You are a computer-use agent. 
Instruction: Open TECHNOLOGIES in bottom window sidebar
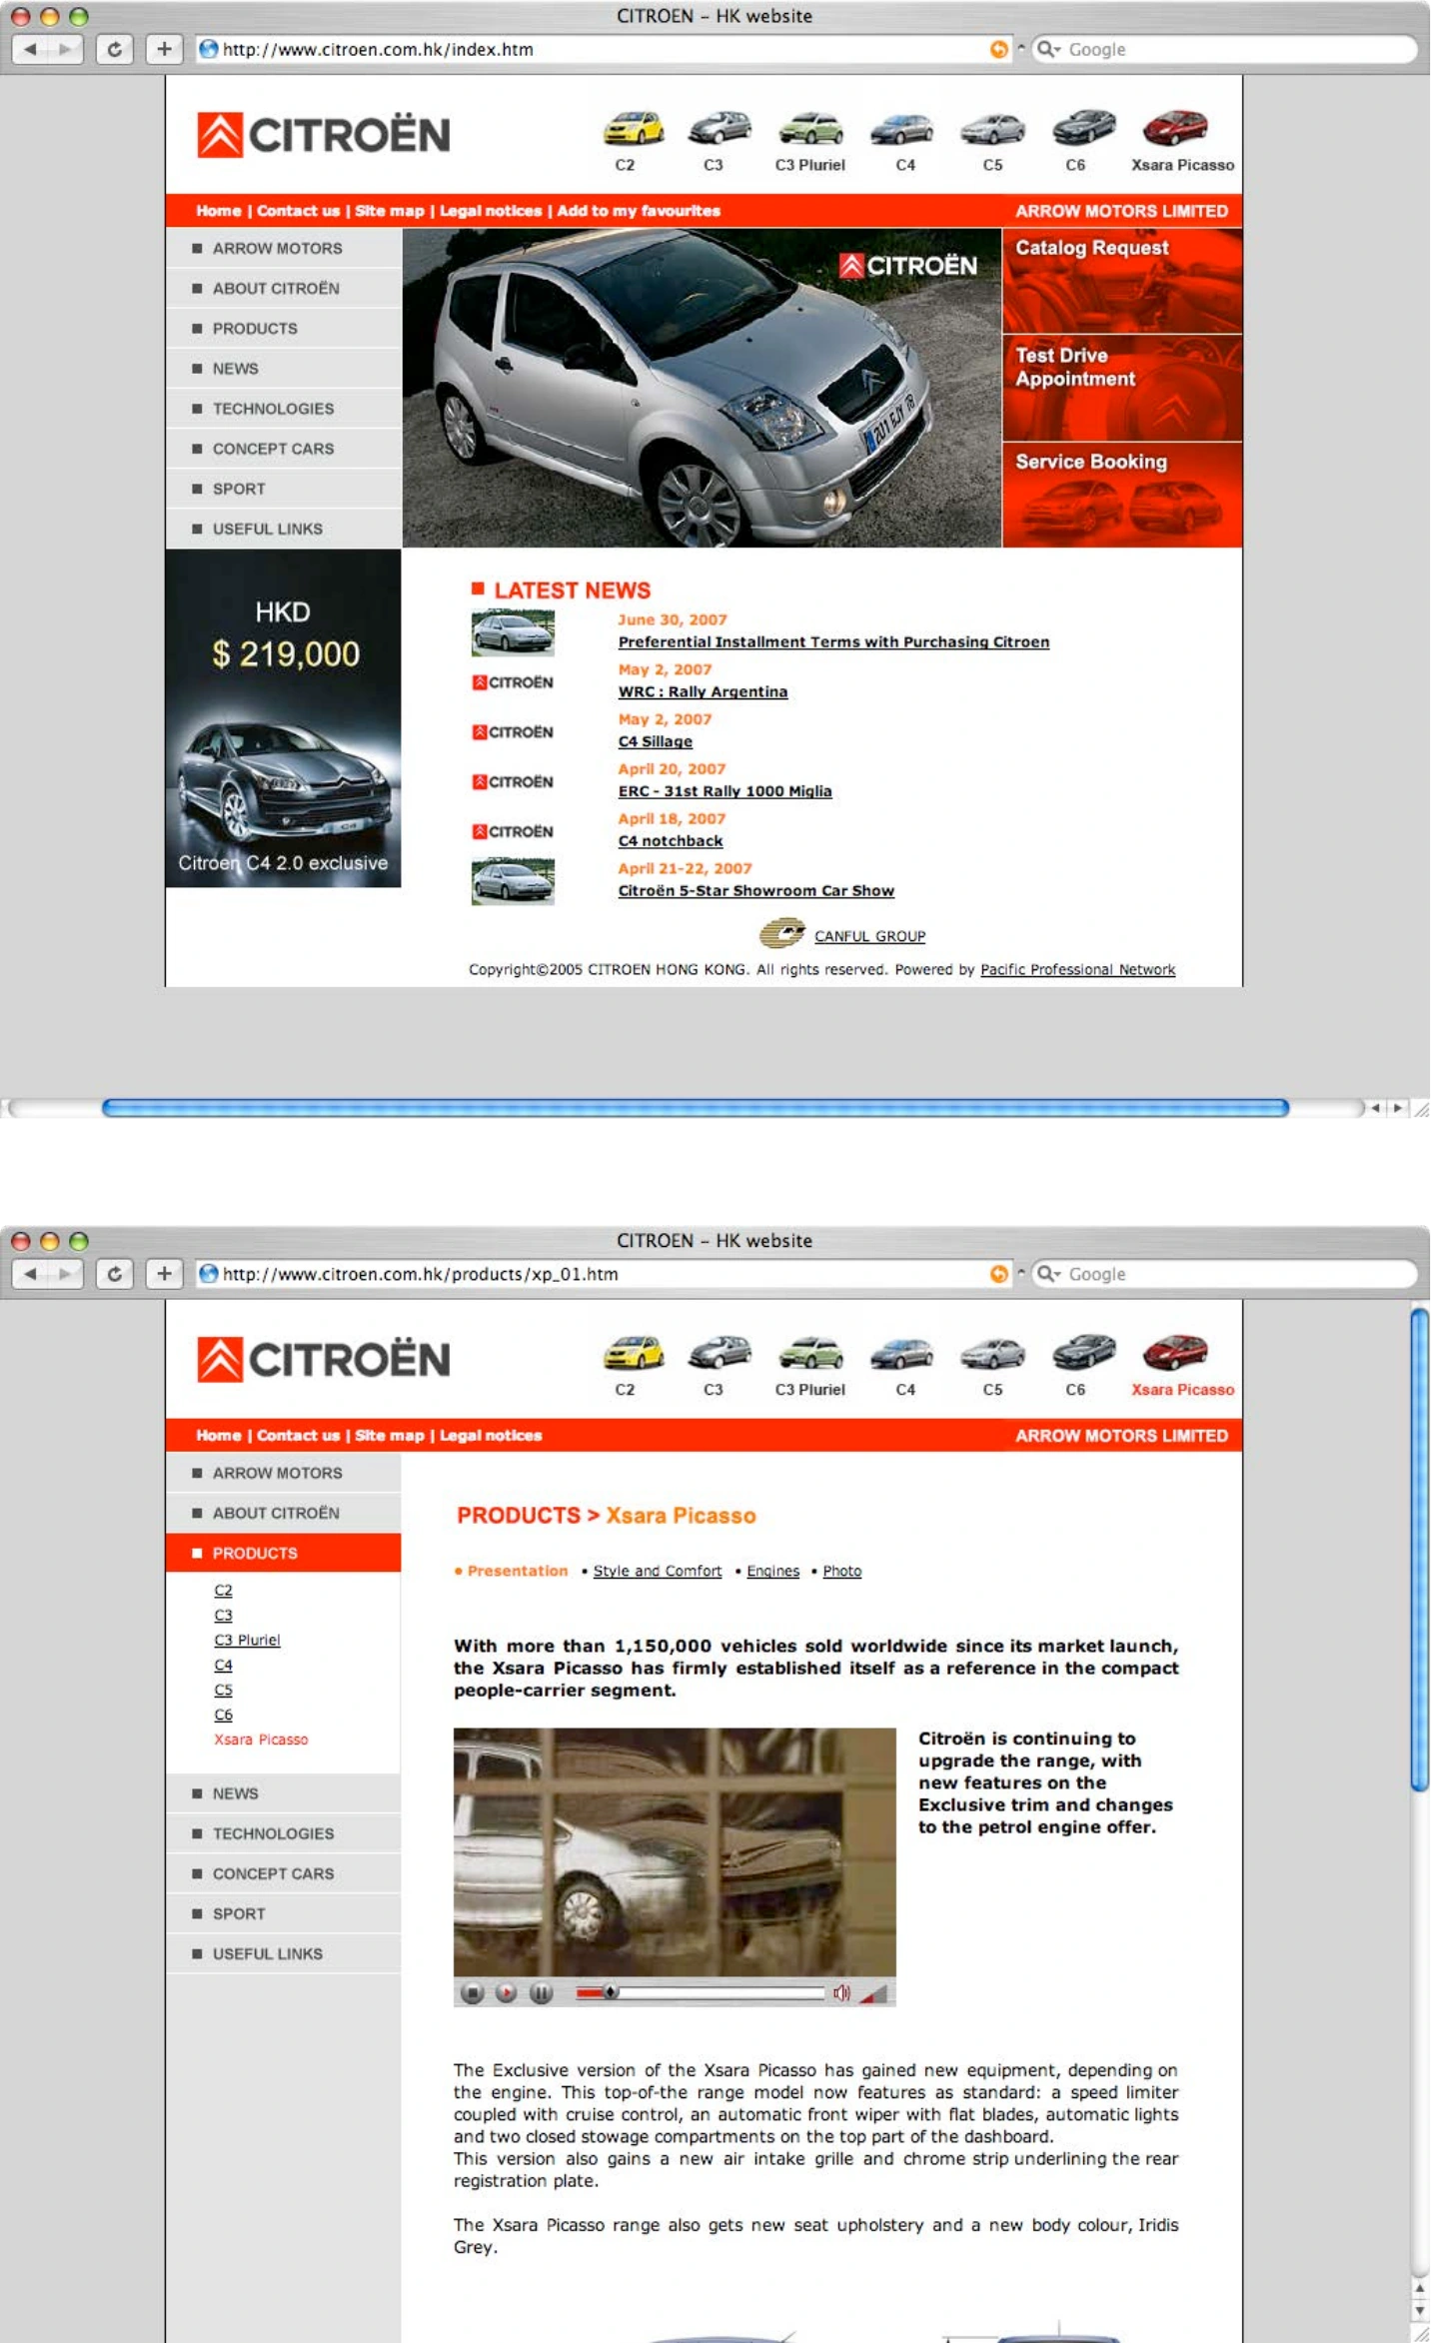pyautogui.click(x=284, y=1832)
